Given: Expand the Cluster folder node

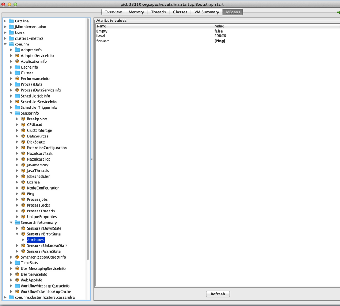Looking at the screenshot, I should coord(11,73).
